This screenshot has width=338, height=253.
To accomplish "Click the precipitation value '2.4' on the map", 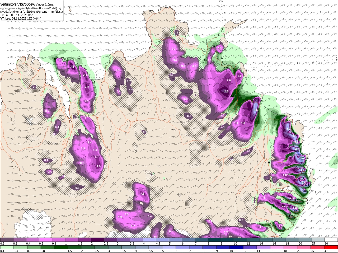I will pyautogui.click(x=85, y=75).
